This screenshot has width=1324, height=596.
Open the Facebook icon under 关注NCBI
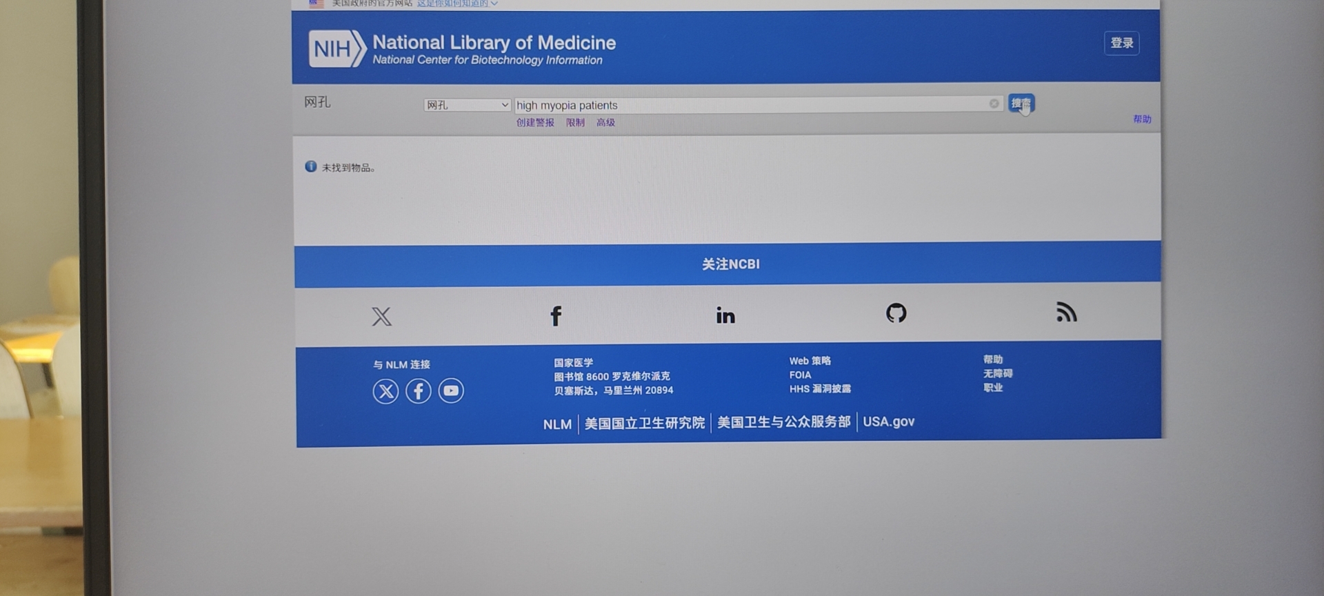[x=556, y=316]
